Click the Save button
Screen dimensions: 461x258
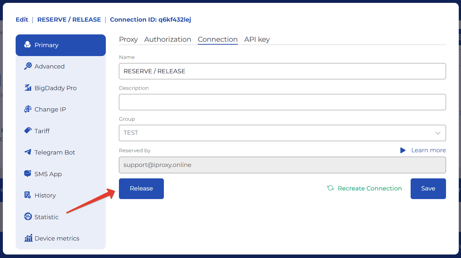[x=428, y=189]
